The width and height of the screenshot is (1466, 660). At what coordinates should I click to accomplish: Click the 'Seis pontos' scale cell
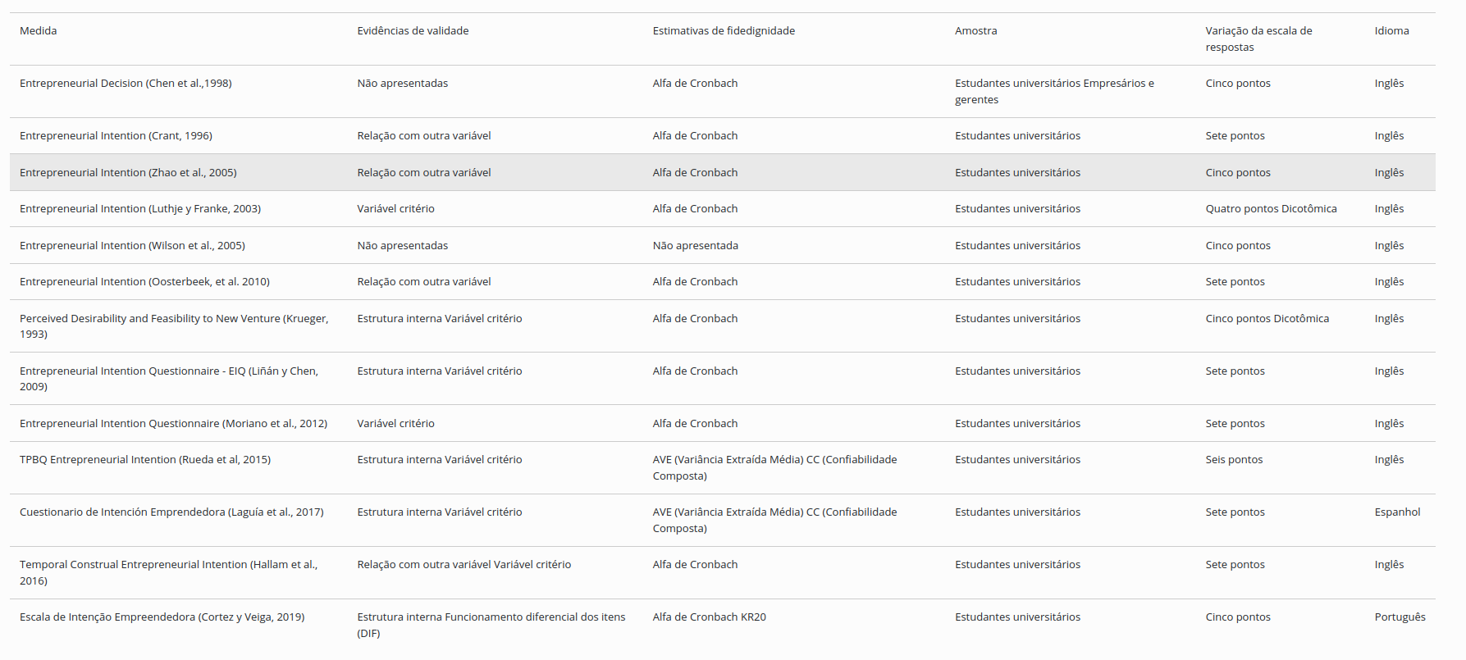pyautogui.click(x=1234, y=460)
